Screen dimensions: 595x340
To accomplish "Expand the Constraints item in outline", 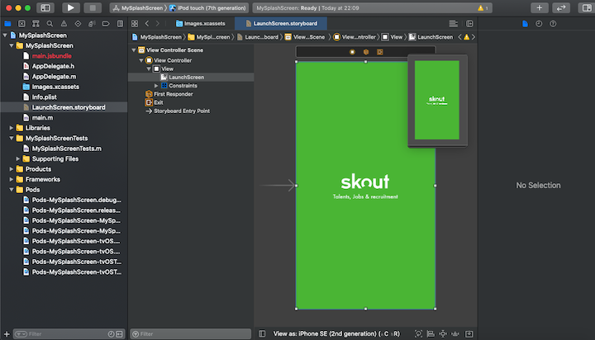I will [156, 86].
